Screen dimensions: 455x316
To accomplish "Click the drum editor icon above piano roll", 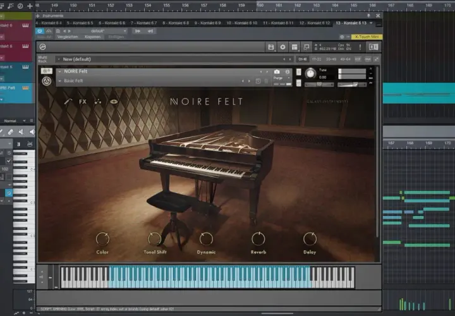I will click(30, 144).
